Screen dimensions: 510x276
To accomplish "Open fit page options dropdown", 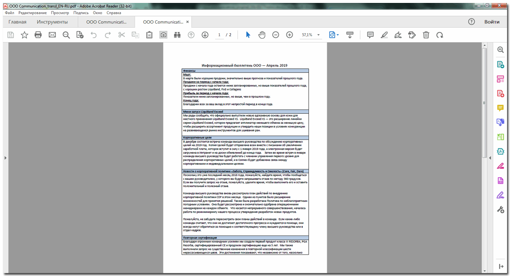I will click(337, 35).
